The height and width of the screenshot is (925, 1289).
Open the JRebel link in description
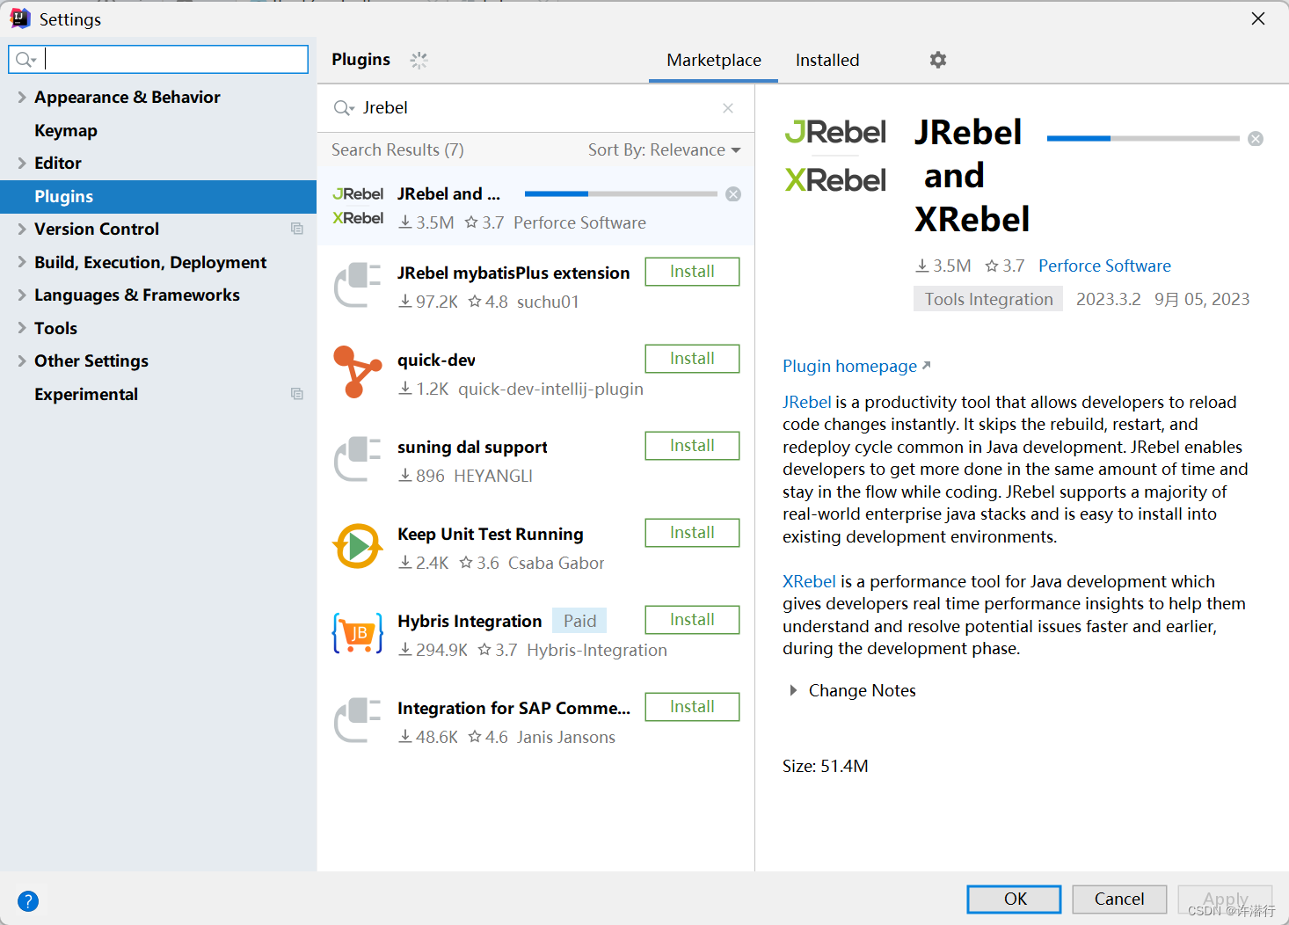tap(806, 402)
